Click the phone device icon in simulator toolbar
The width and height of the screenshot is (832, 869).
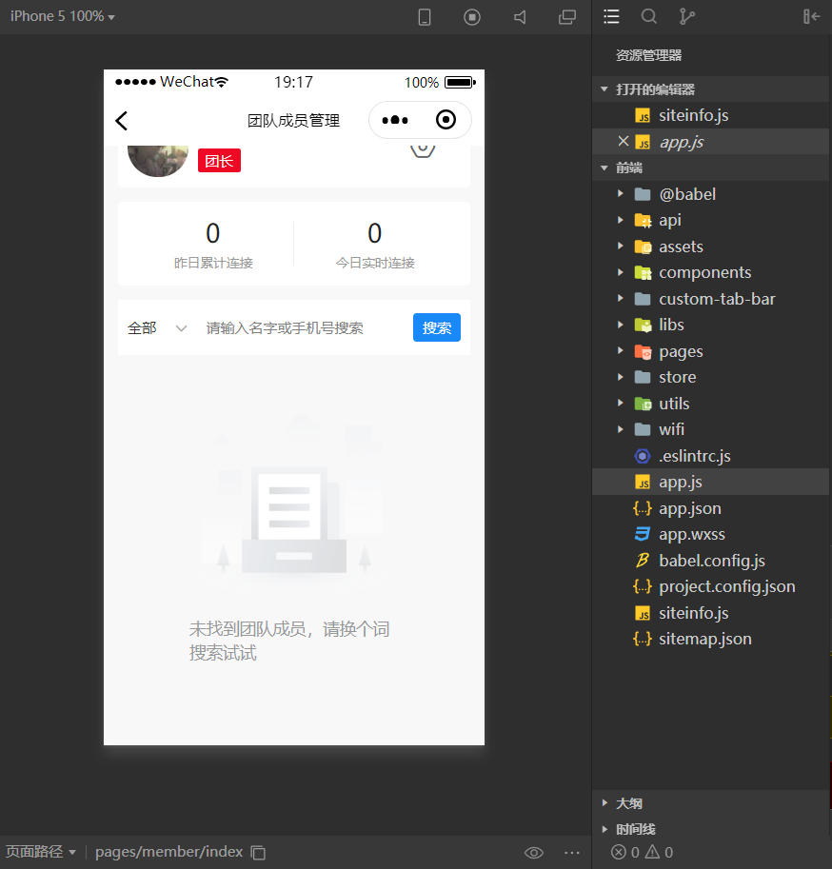coord(425,17)
